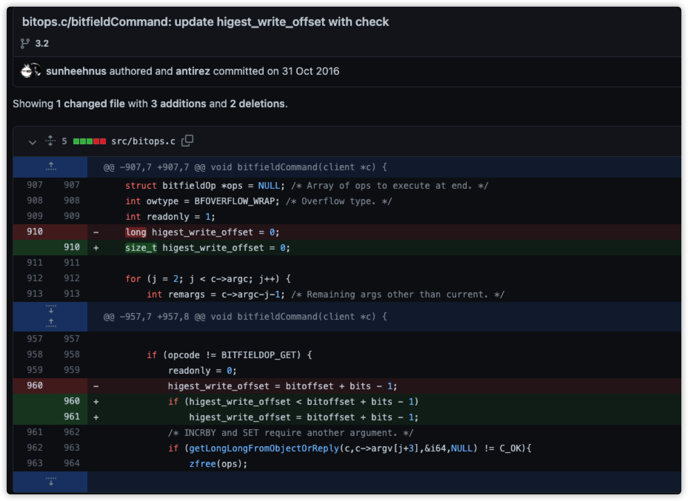Open the 3.2 branch link
Viewport: 688px width, 501px height.
coord(42,43)
